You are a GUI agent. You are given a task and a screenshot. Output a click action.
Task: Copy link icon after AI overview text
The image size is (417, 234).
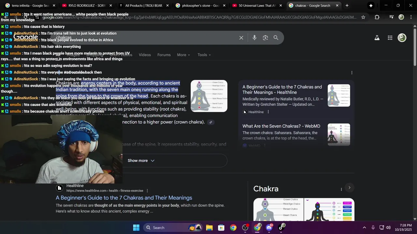click(x=211, y=122)
